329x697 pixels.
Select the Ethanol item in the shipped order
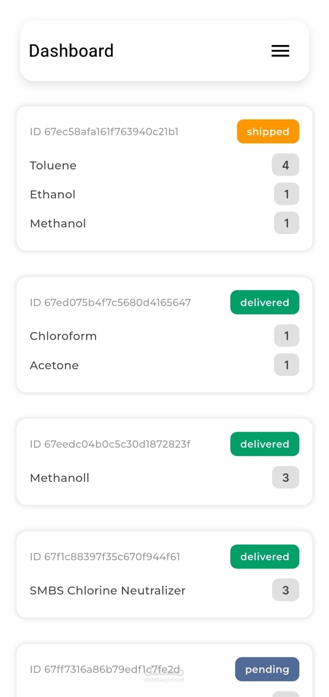click(x=53, y=194)
